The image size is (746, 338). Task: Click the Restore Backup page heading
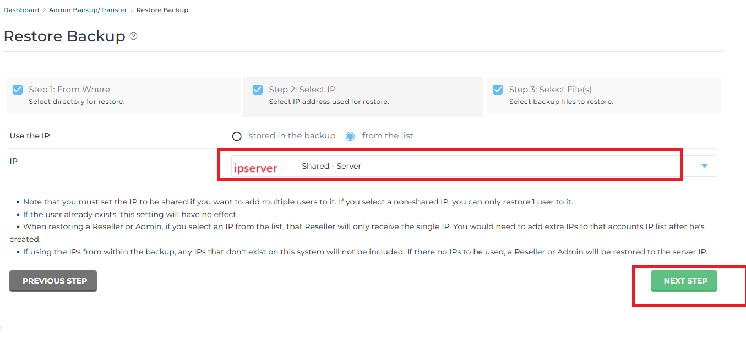tap(64, 36)
